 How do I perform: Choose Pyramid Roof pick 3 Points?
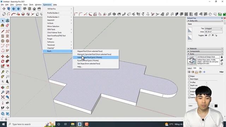point(96,60)
